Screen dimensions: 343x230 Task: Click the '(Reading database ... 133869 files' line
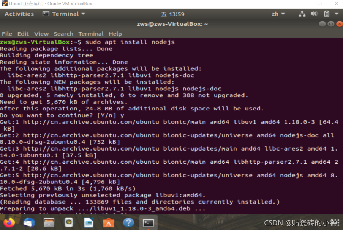pos(140,202)
